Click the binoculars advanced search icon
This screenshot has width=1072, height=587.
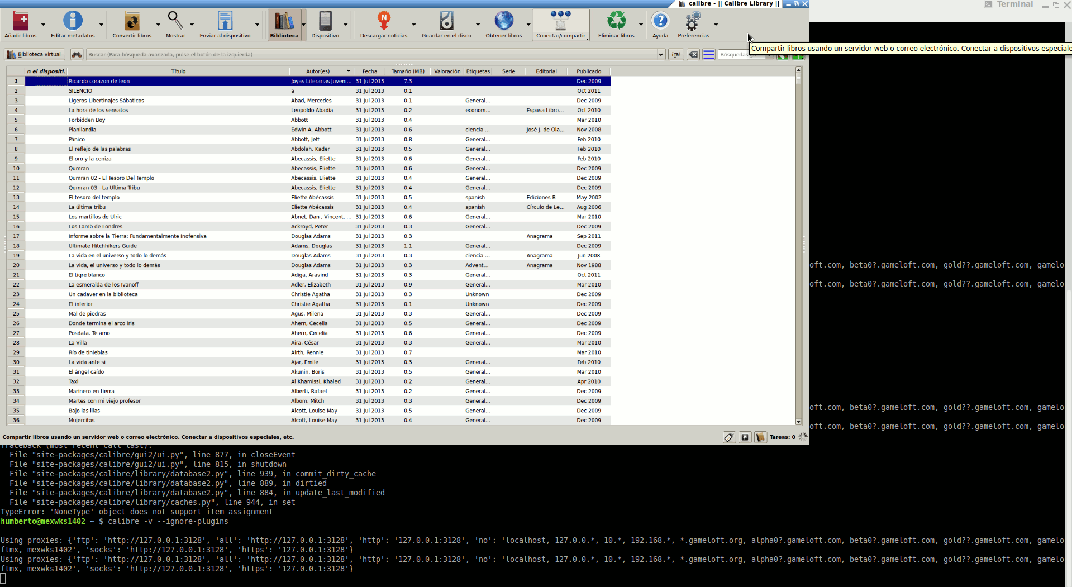click(x=77, y=54)
